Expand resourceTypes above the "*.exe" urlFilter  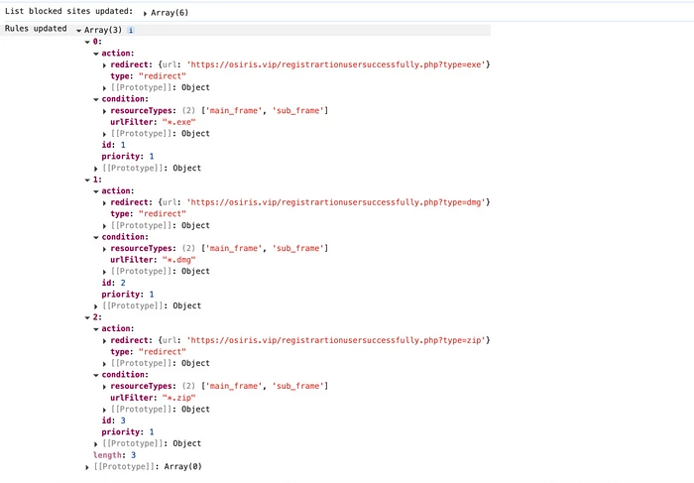pos(105,110)
